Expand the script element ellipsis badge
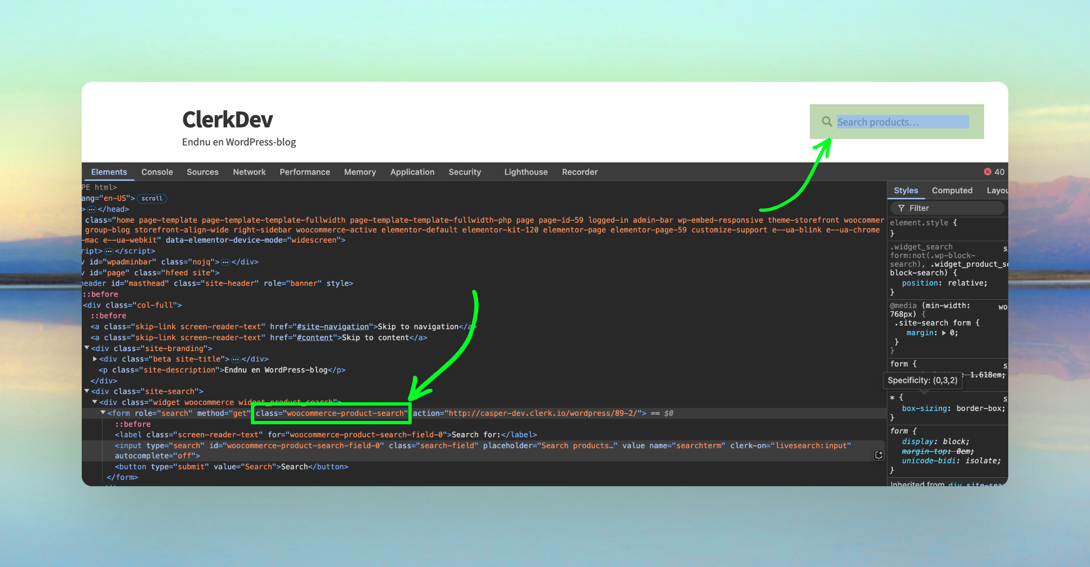 pyautogui.click(x=109, y=251)
